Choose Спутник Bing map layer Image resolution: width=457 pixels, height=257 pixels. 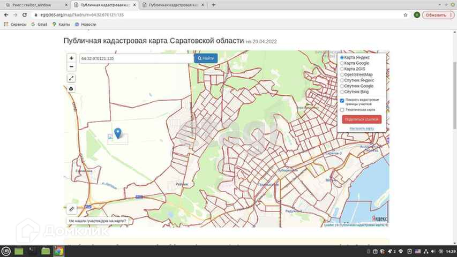pyautogui.click(x=342, y=92)
